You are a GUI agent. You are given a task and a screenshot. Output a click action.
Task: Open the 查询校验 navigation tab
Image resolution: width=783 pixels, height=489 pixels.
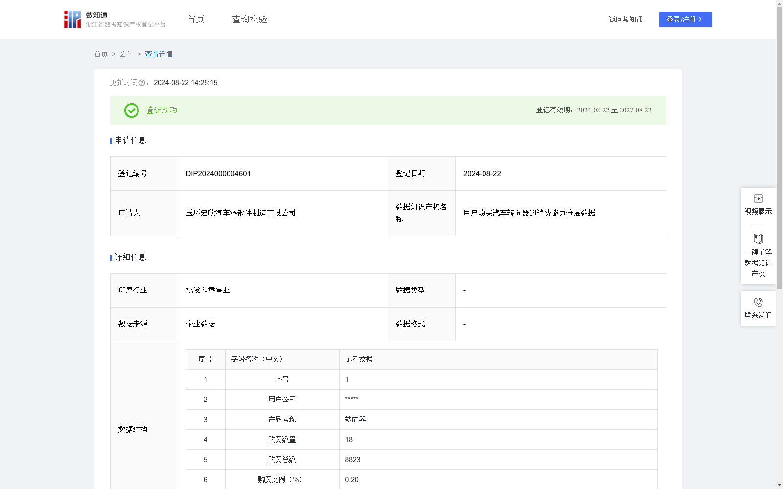tap(250, 20)
